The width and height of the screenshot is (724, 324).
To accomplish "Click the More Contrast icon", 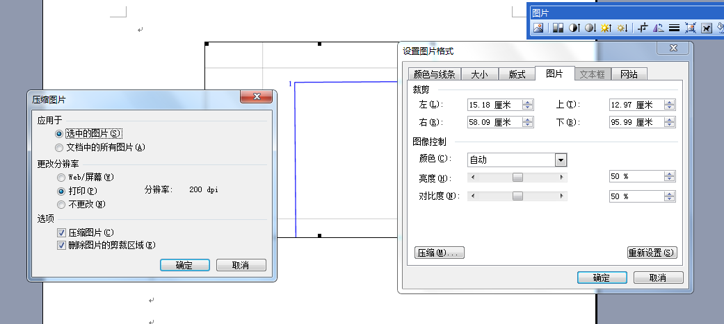I will coord(574,28).
